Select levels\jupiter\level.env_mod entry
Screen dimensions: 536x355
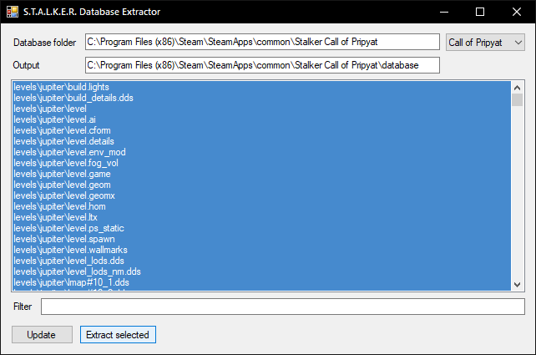(x=262, y=152)
